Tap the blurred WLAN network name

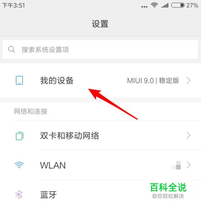click(176, 165)
